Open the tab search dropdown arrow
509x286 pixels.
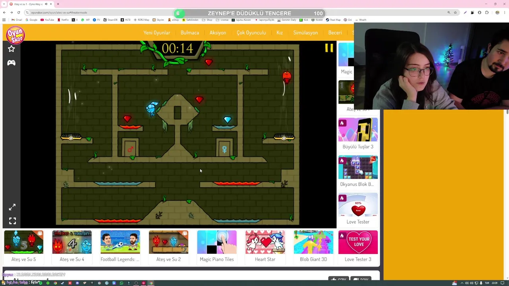(4, 4)
